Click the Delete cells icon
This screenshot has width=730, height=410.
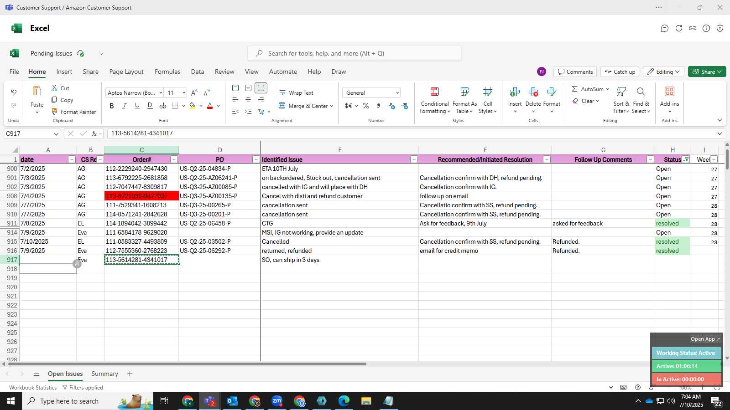pyautogui.click(x=533, y=92)
